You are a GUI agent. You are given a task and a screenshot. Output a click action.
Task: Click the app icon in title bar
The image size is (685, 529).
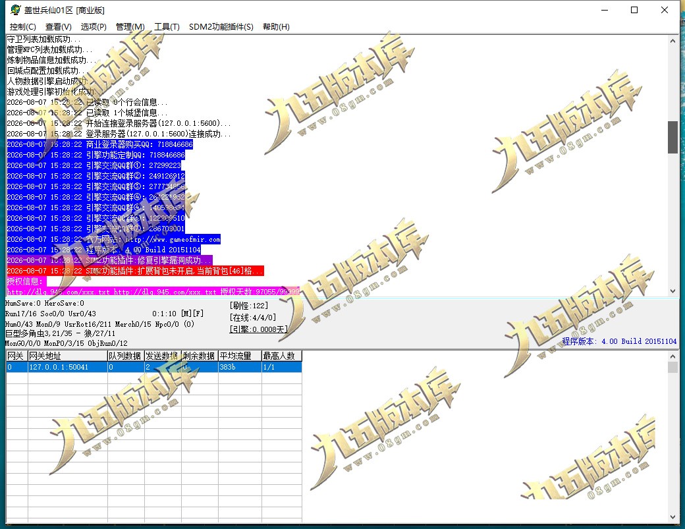15,10
